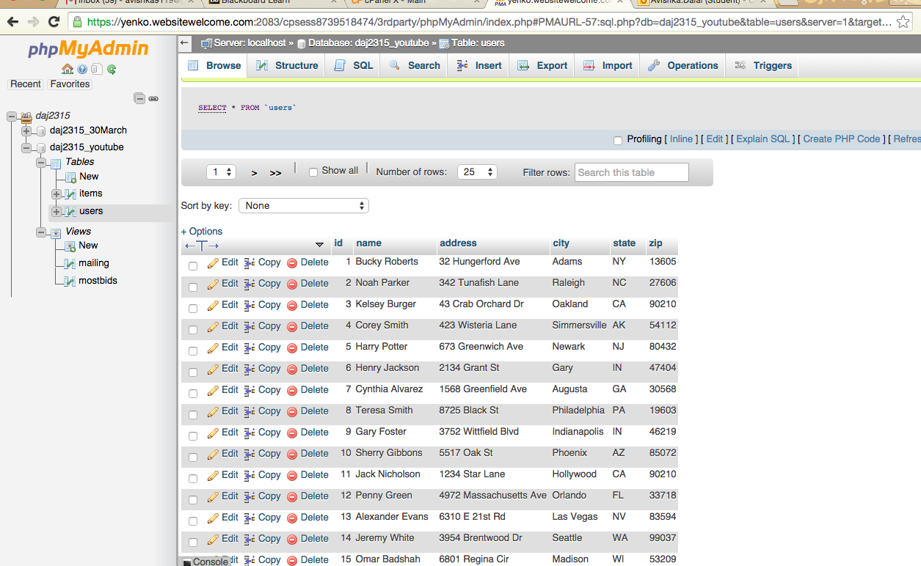Enable the Profiling checkbox
This screenshot has width=921, height=566.
pyautogui.click(x=618, y=140)
